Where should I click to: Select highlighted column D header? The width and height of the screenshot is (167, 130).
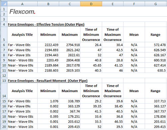point(91,4)
